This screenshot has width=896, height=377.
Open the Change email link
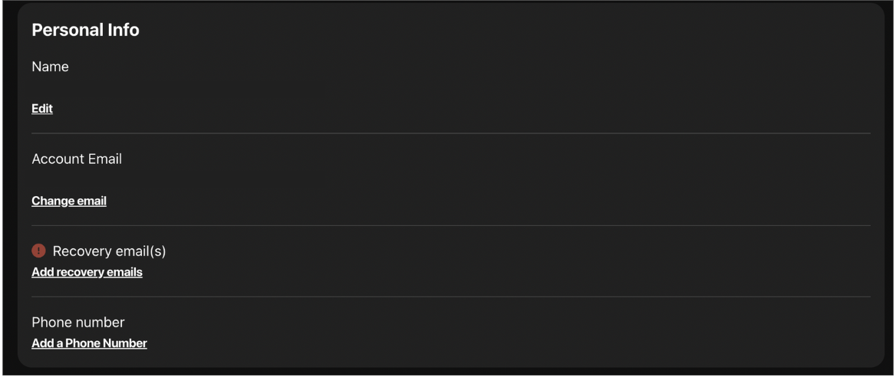pos(69,201)
